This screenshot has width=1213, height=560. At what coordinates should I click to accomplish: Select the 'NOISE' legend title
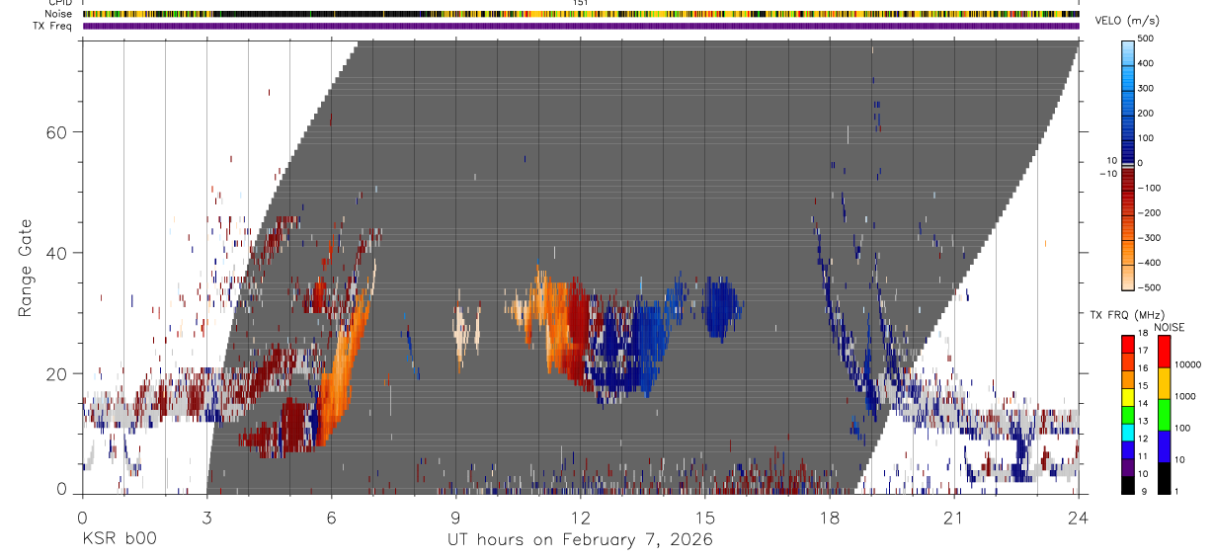pos(1170,327)
